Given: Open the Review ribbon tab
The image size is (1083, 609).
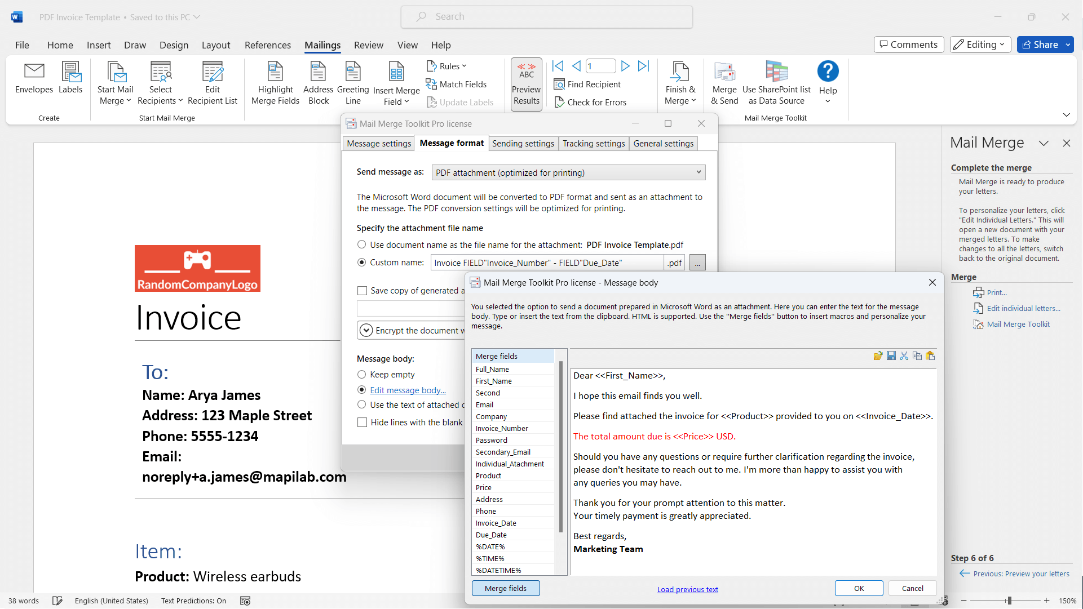Looking at the screenshot, I should [x=368, y=45].
